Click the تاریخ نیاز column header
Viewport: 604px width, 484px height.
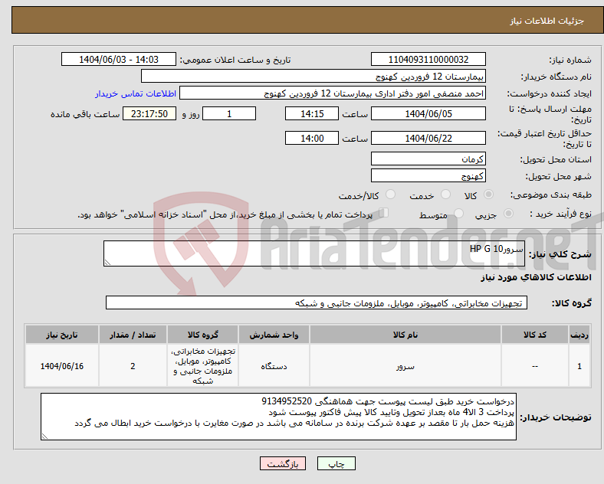point(62,335)
